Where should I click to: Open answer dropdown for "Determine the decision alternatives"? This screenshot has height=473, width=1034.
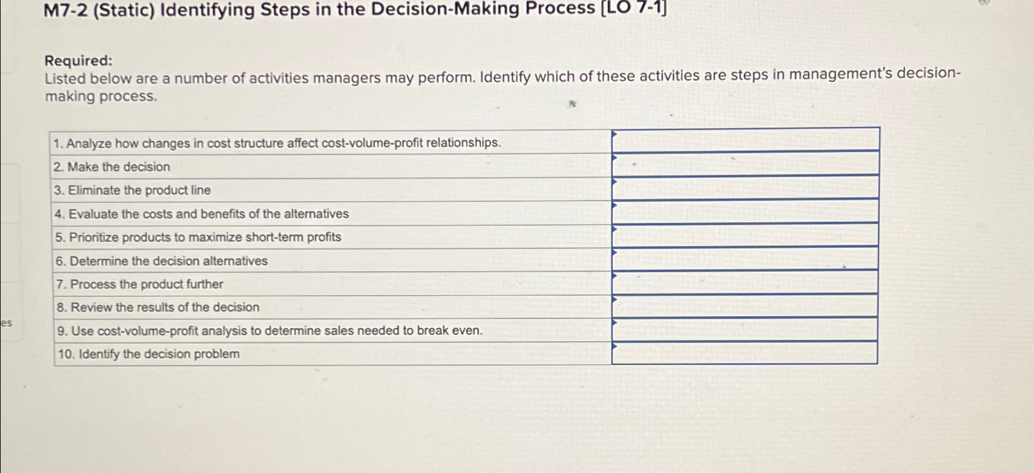pyautogui.click(x=616, y=253)
